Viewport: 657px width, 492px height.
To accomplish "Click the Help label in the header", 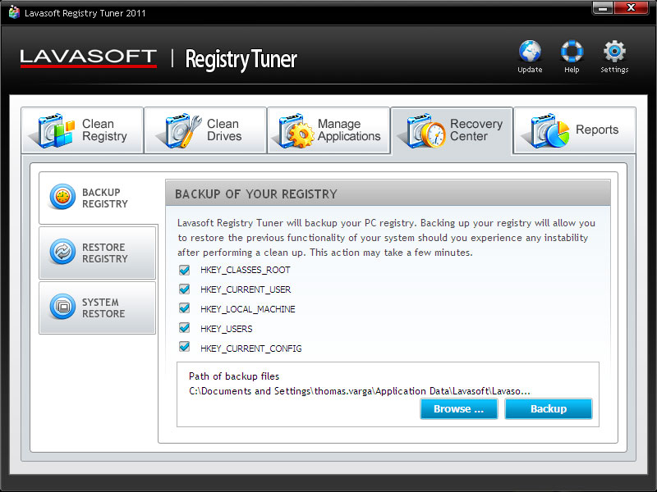I will click(572, 70).
